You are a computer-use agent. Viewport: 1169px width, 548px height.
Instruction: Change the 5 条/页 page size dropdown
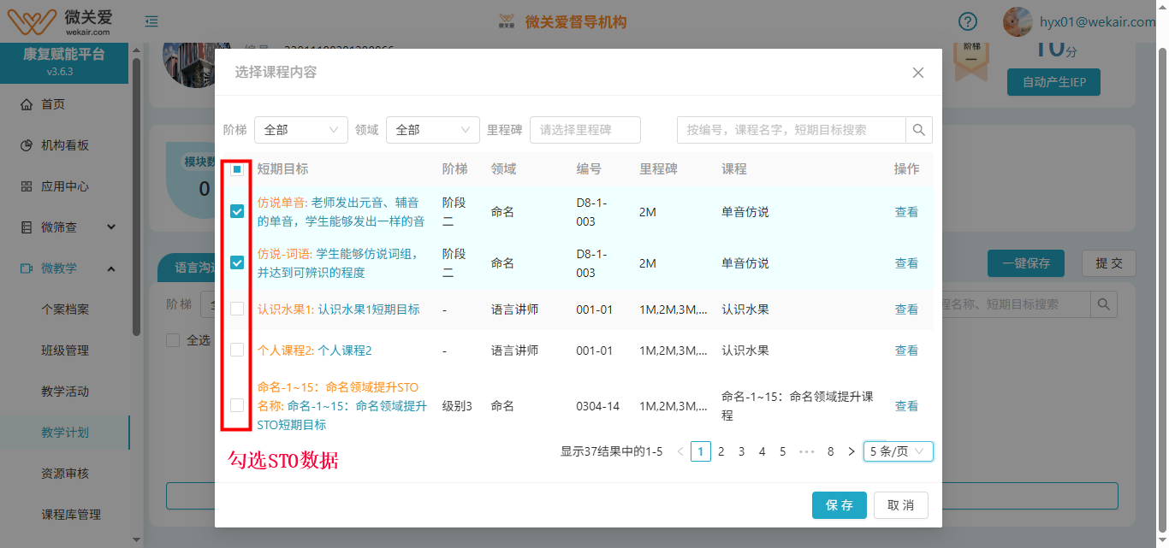tap(898, 451)
